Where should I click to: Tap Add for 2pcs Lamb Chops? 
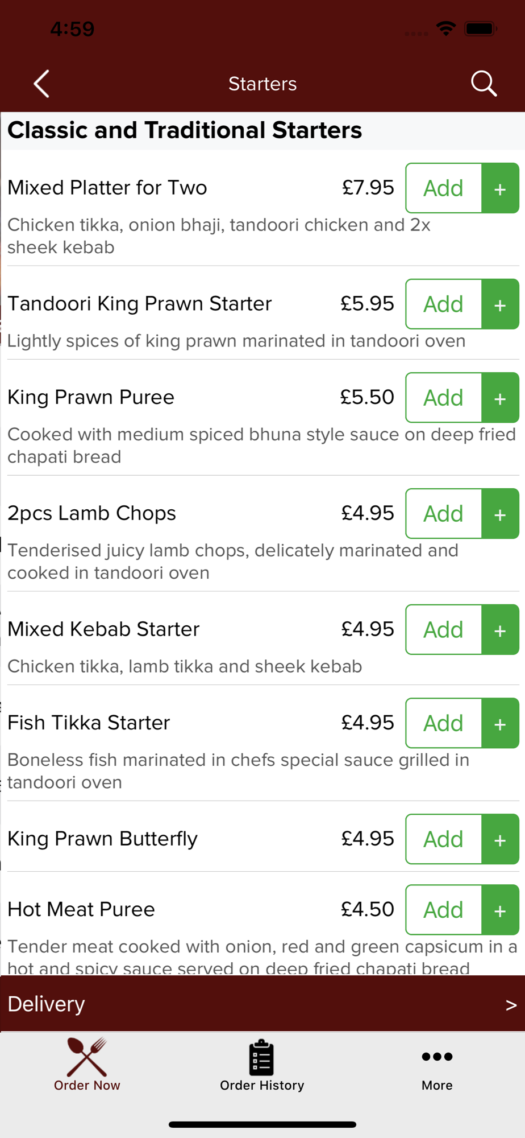point(461,513)
